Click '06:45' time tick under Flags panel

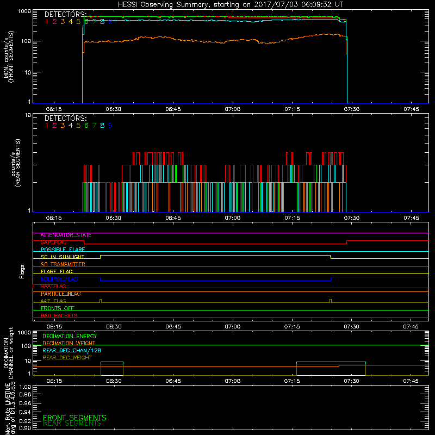pyautogui.click(x=173, y=327)
